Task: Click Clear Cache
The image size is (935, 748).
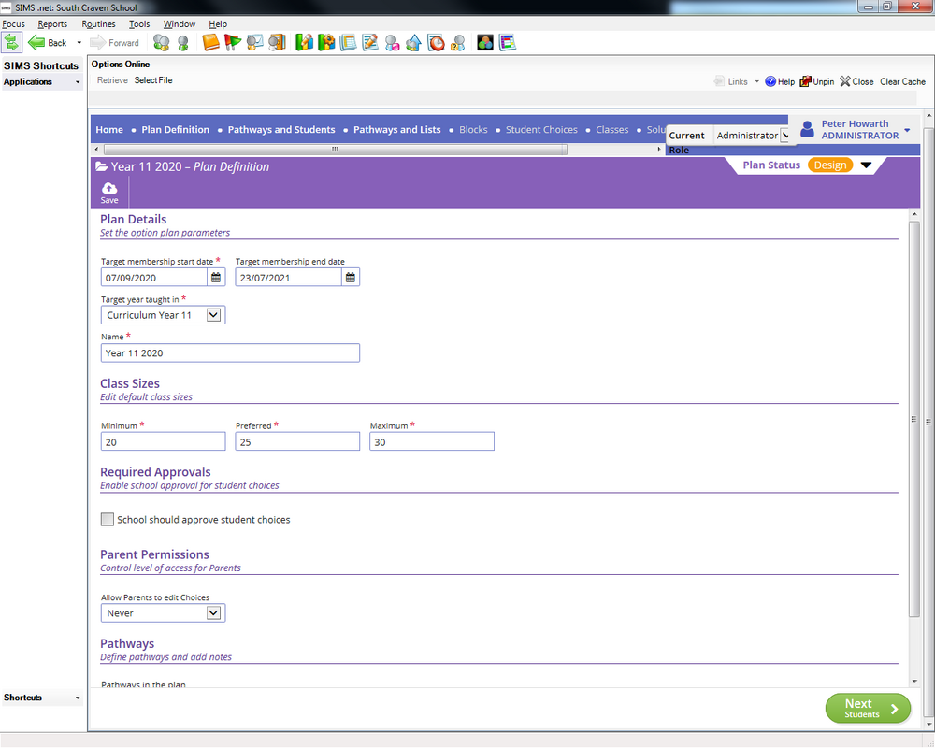Action: click(x=902, y=81)
